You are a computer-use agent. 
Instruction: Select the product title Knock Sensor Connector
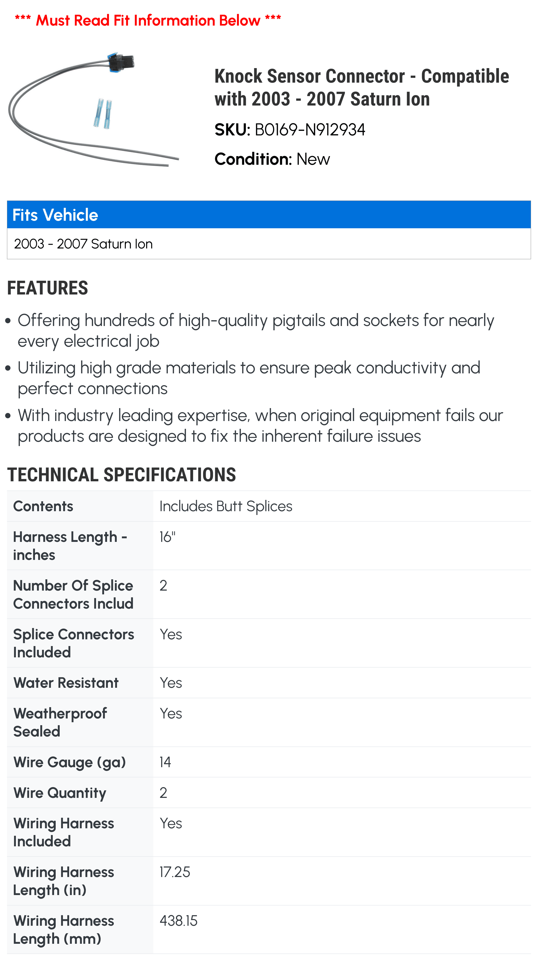pyautogui.click(x=361, y=88)
